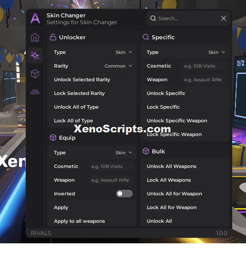Click Lock Selected Rarity
246x257 pixels.
point(93,93)
